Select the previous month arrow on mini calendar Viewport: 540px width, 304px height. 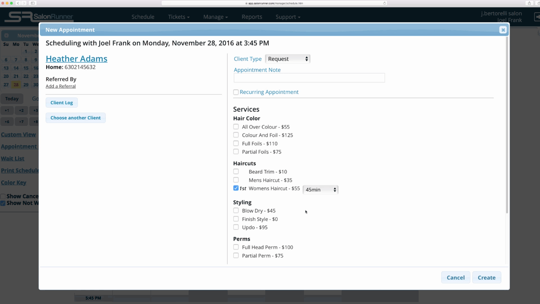[7, 36]
